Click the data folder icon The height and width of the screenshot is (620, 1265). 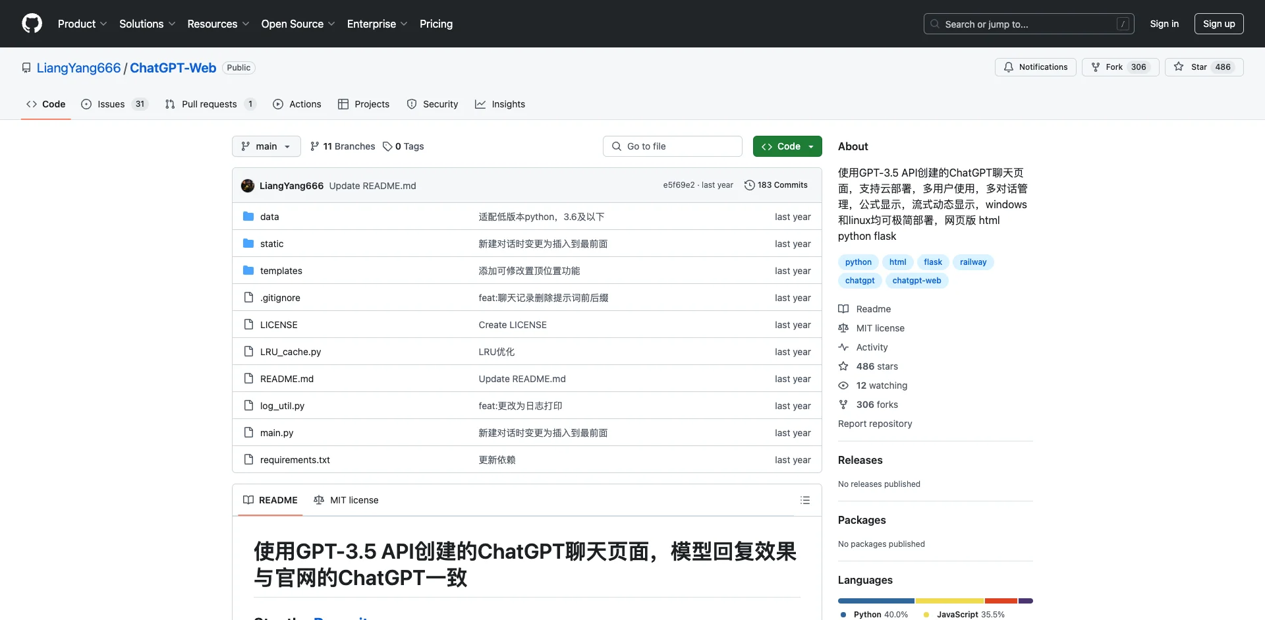248,216
